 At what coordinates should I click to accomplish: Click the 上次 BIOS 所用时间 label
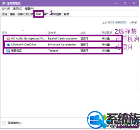coord(115,22)
